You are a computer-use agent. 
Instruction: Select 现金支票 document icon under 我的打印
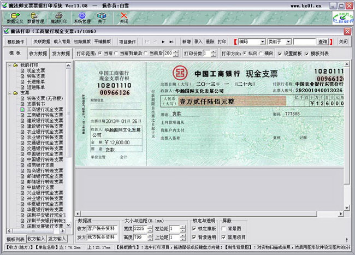point(22,70)
